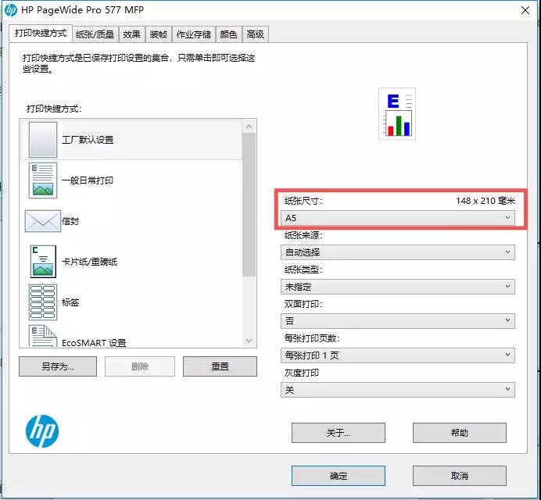Switch to the 纸张/质量 tab
This screenshot has height=500, width=541.
(x=95, y=34)
